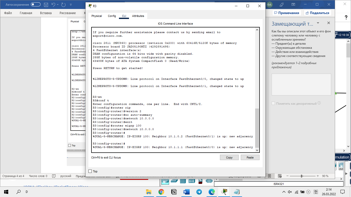Click the help question mark icon at right

(346, 17)
